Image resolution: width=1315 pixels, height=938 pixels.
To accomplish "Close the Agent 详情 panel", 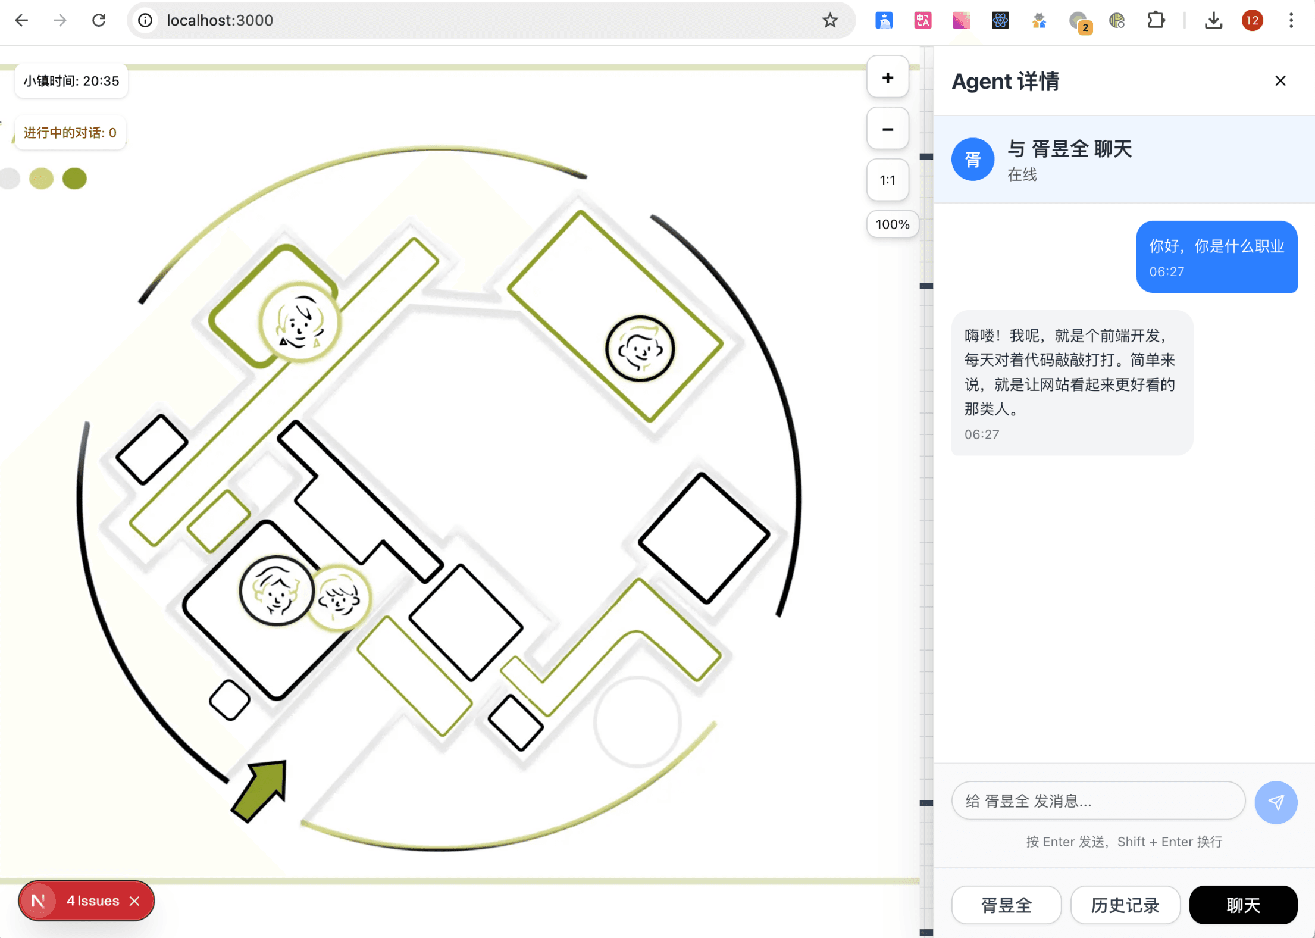I will tap(1280, 81).
